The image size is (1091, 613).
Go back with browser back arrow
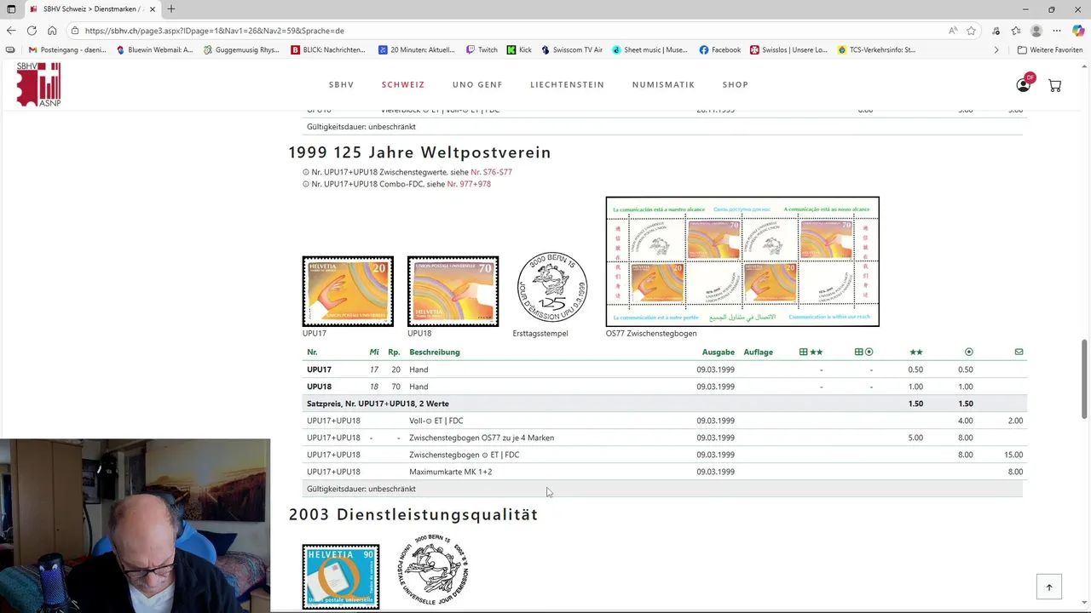pos(11,31)
